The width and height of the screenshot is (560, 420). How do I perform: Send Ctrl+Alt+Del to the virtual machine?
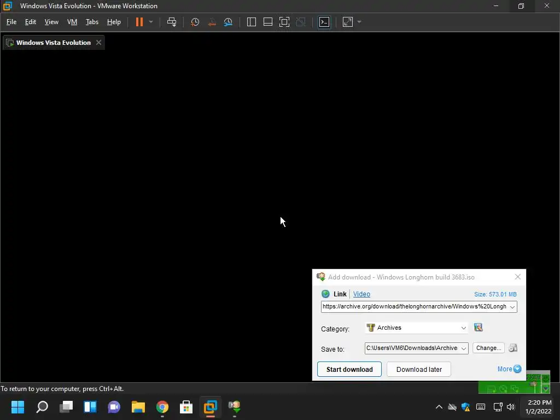point(172,22)
